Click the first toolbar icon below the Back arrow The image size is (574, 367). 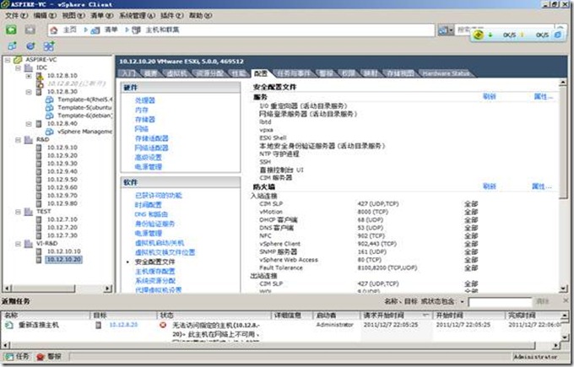pos(12,46)
